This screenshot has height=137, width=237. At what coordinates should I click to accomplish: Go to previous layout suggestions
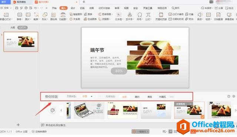pyautogui.click(x=61, y=110)
